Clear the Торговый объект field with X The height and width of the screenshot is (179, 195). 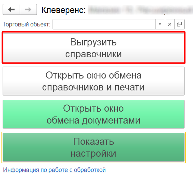click(x=170, y=24)
